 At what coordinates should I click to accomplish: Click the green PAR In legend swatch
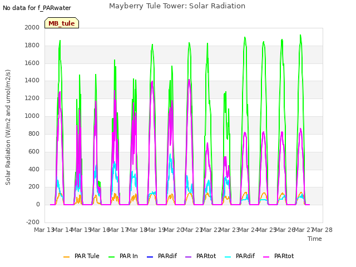pos(111,257)
